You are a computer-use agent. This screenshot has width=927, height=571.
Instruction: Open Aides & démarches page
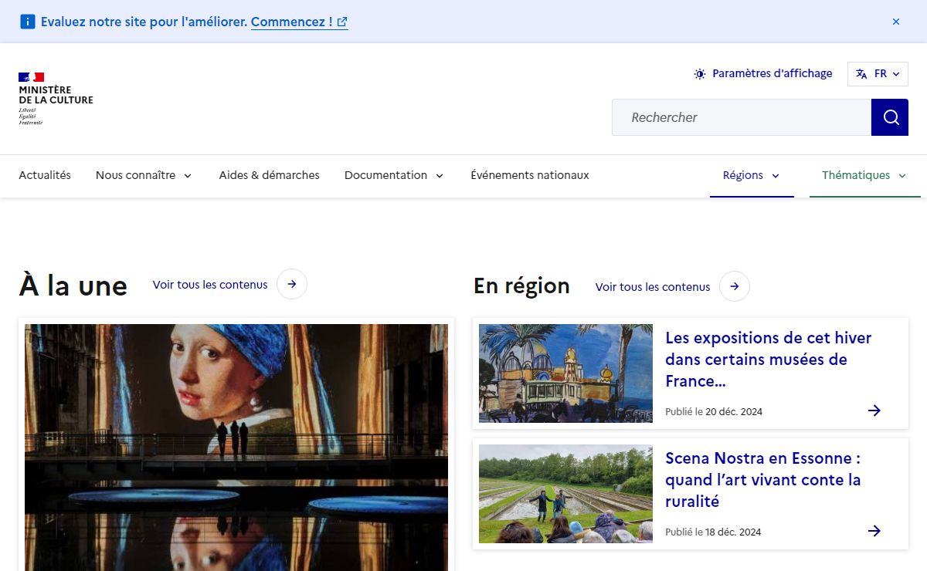pos(269,175)
